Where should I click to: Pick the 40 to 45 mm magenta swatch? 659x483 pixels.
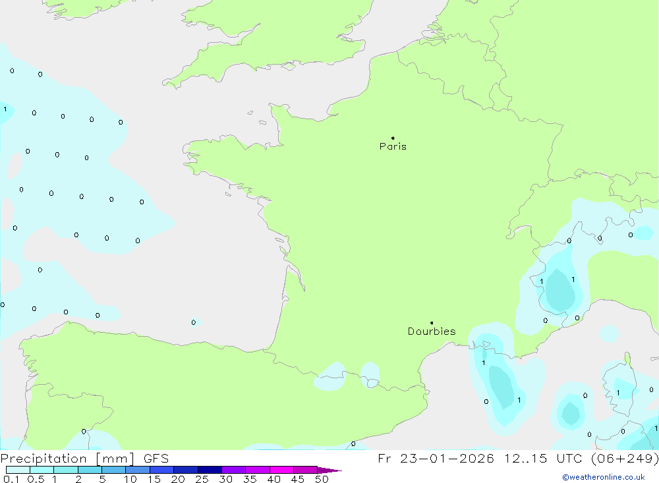(x=281, y=470)
